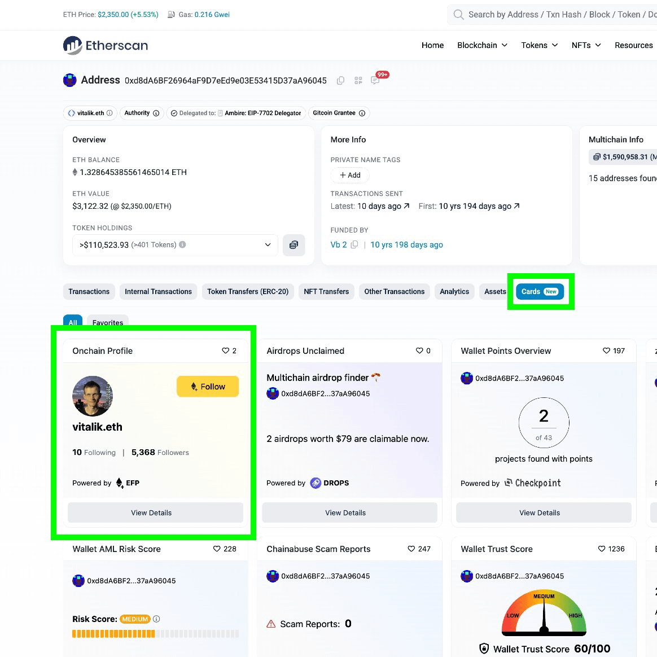
Task: Click the gas pump icon
Action: click(x=171, y=15)
